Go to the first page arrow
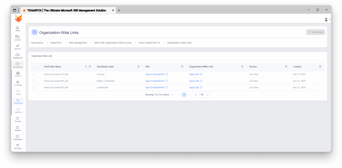The height and width of the screenshot is (168, 342). [172, 95]
